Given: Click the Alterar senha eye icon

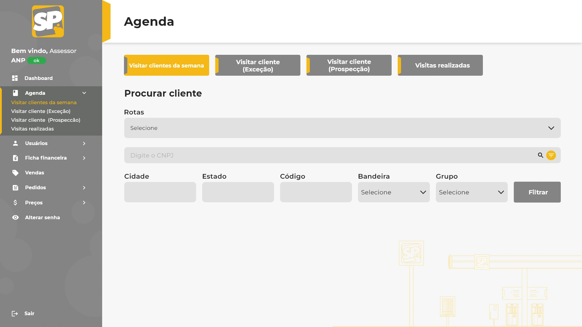Looking at the screenshot, I should tap(15, 217).
